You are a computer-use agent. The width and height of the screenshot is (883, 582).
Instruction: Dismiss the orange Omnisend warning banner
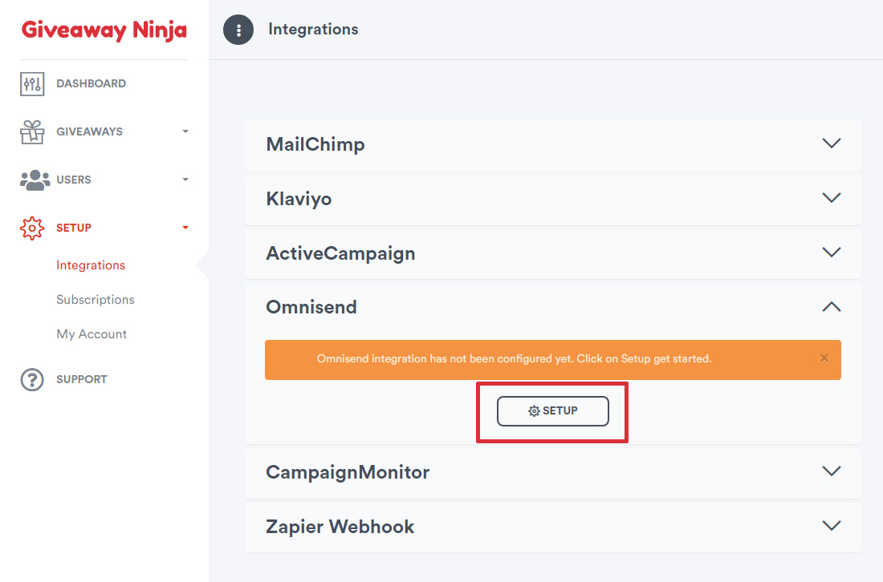[824, 358]
